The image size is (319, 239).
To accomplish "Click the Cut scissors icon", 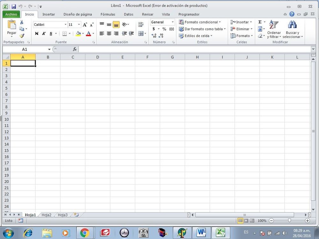I will point(22,22).
